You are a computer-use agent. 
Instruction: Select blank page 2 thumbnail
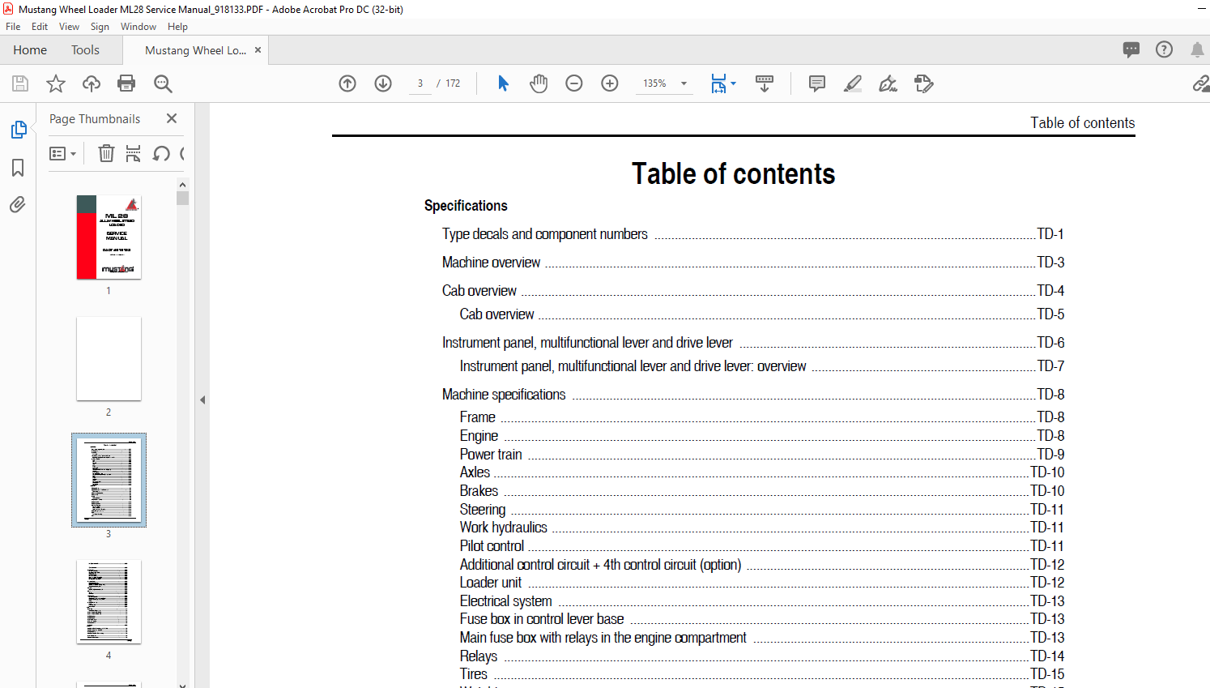109,359
